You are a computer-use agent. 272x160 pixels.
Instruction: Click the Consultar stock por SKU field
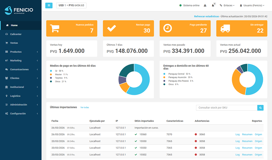point(226,108)
